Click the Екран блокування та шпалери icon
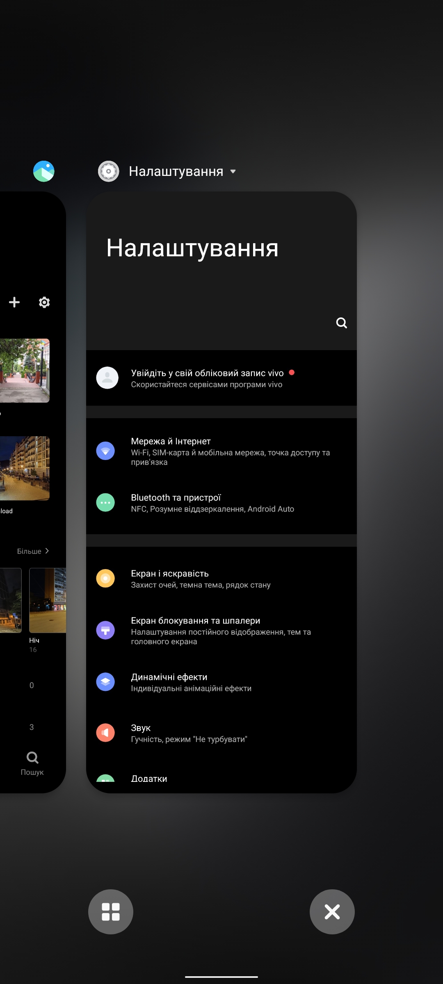The width and height of the screenshot is (443, 984). click(x=105, y=630)
